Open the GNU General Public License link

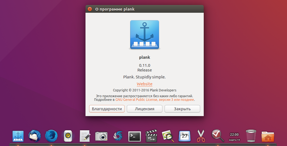point(155,99)
